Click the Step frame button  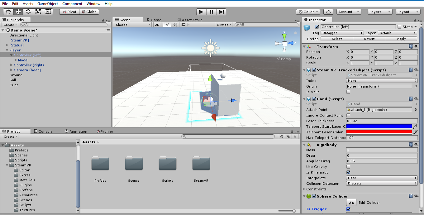(x=221, y=12)
